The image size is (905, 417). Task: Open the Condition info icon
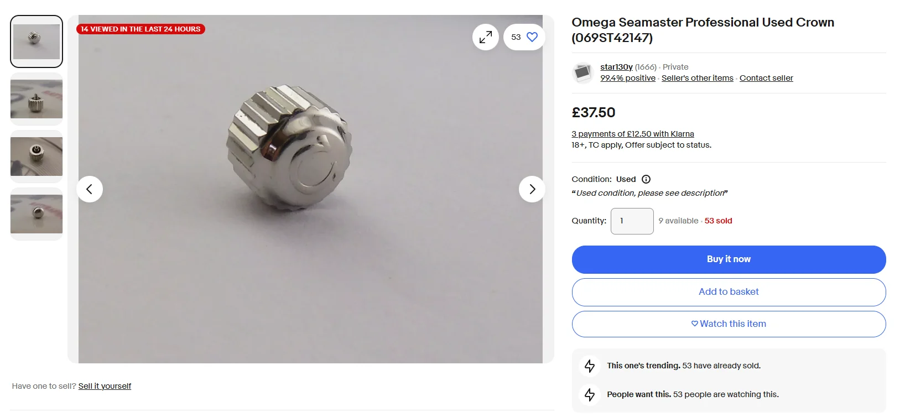click(646, 179)
